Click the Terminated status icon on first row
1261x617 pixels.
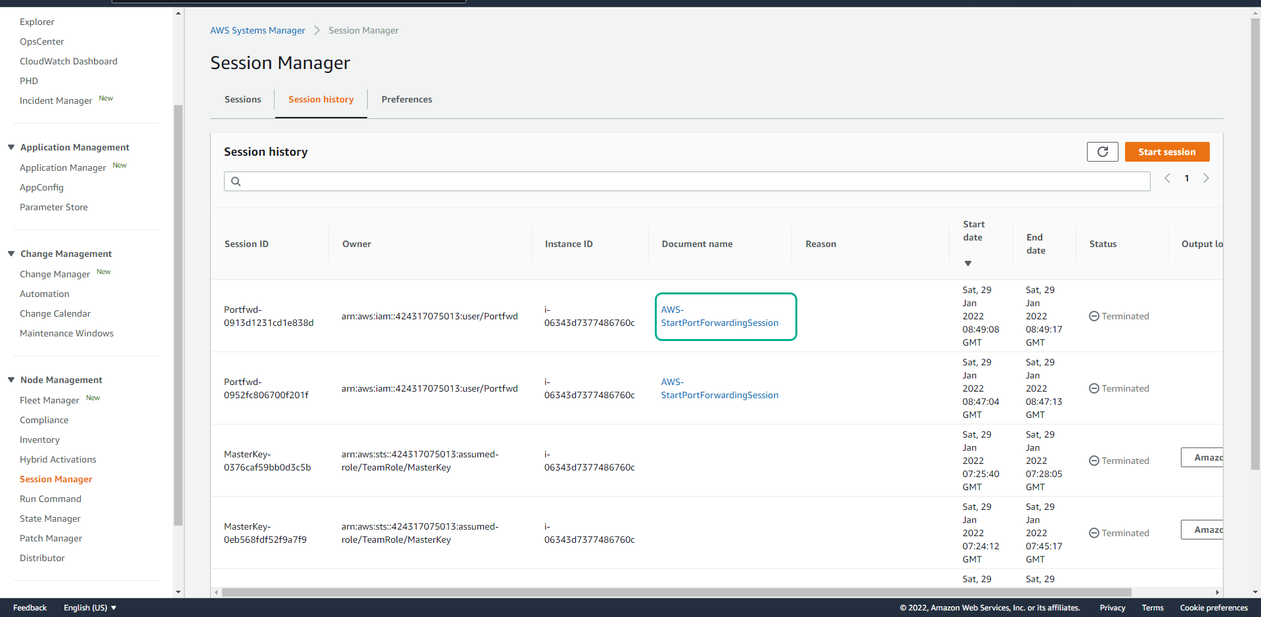(1094, 316)
